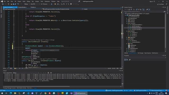The image size is (169, 95).
Task: Expand Dependencies node in Solution Explorer
Action: 127,18
